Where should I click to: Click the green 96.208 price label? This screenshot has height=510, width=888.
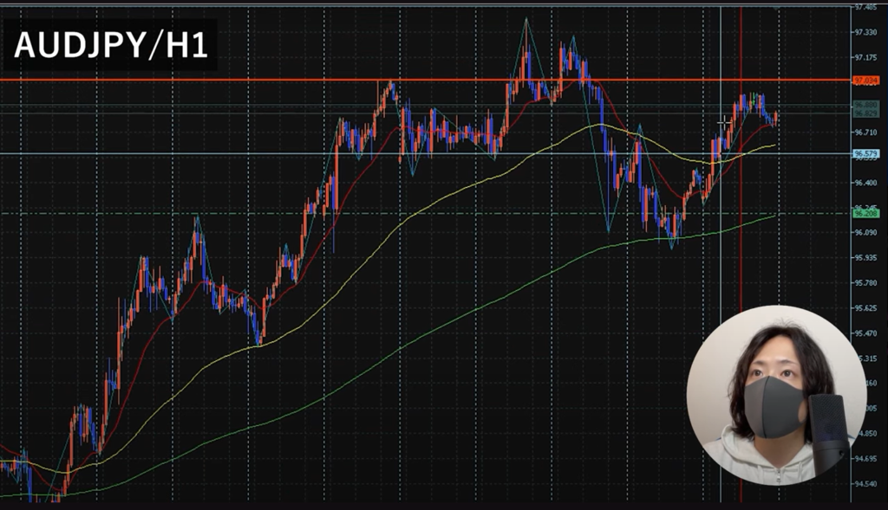[866, 213]
